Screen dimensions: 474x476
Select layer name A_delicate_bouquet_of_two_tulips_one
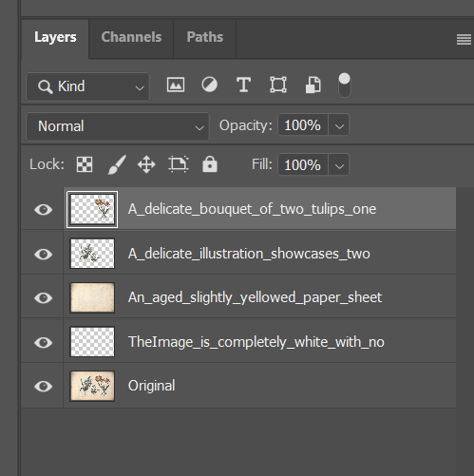coord(252,209)
